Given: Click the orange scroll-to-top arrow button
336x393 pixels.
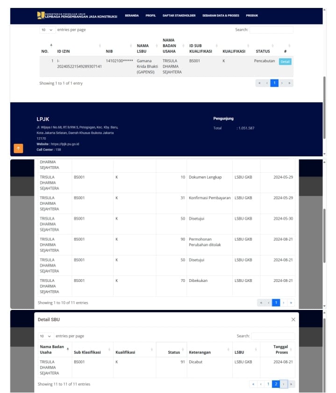Looking at the screenshot, I should pyautogui.click(x=18, y=148).
